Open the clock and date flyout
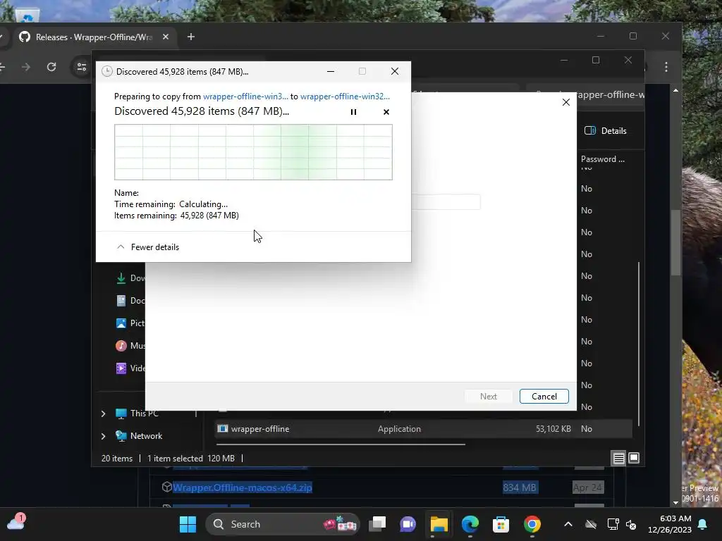Screen dimensions: 722x541 [x=670, y=524]
